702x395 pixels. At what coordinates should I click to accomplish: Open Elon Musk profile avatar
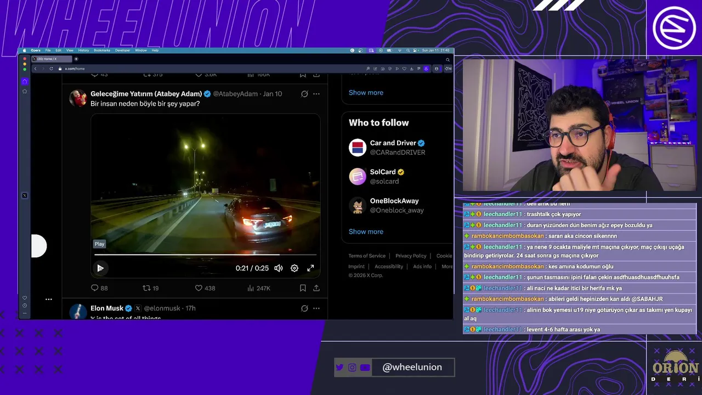78,311
